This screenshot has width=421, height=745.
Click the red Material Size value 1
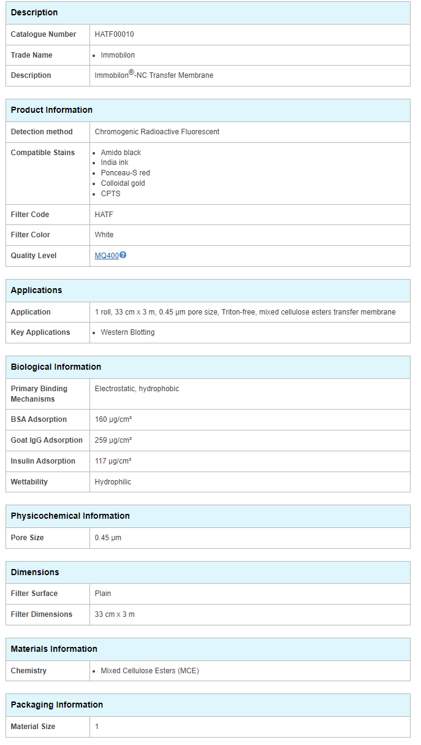pyautogui.click(x=97, y=727)
